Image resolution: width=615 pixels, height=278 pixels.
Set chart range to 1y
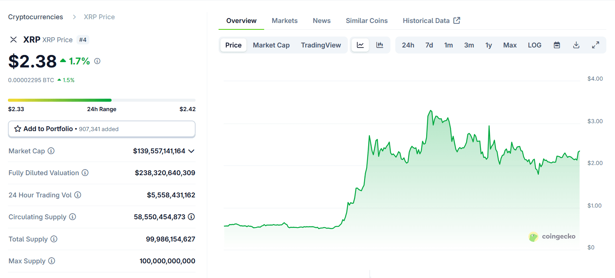[x=489, y=45]
